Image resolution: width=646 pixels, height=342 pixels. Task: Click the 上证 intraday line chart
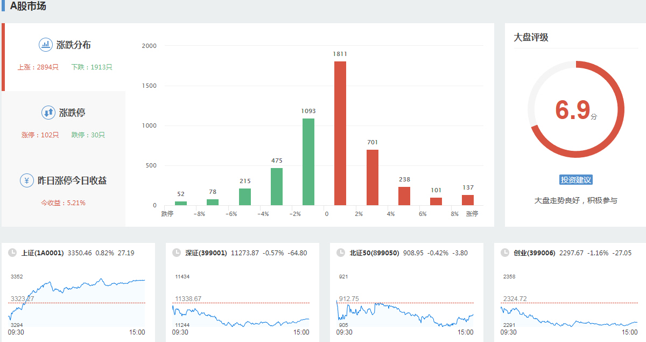click(77, 302)
